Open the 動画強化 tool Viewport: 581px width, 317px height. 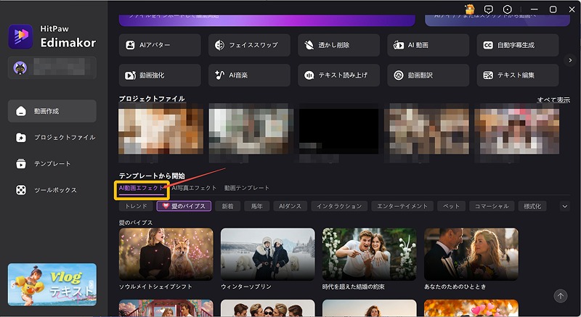[x=160, y=75]
